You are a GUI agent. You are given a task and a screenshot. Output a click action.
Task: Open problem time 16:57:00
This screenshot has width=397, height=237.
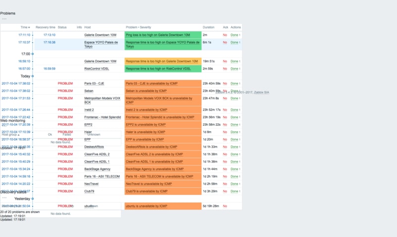(x=24, y=69)
